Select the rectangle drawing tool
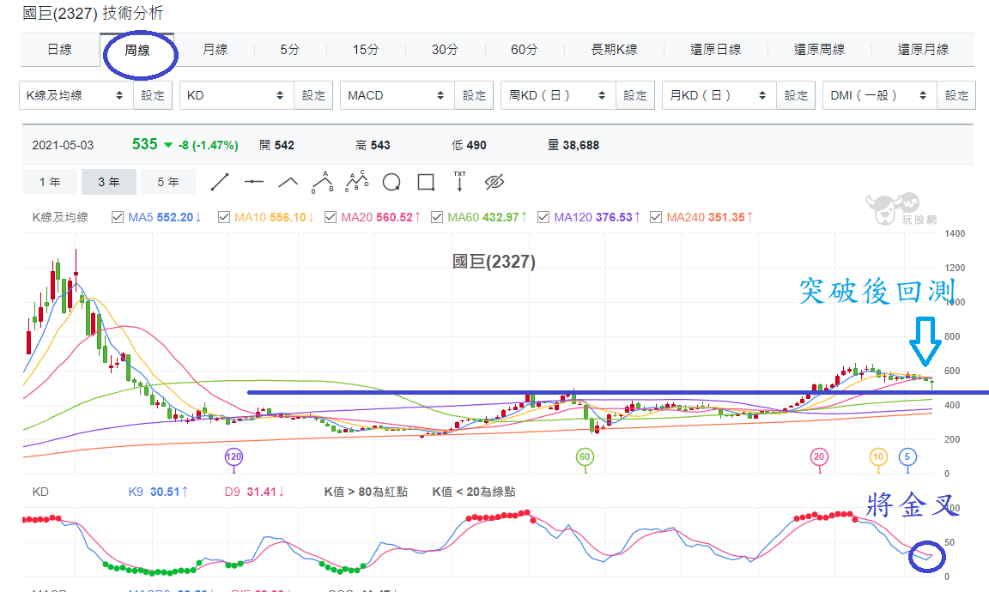 (x=427, y=182)
